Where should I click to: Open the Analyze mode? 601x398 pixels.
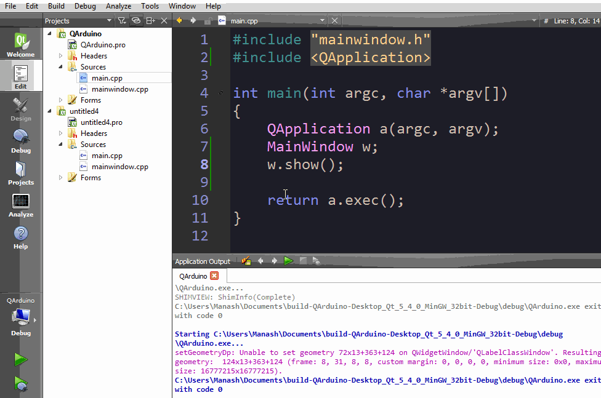[20, 205]
